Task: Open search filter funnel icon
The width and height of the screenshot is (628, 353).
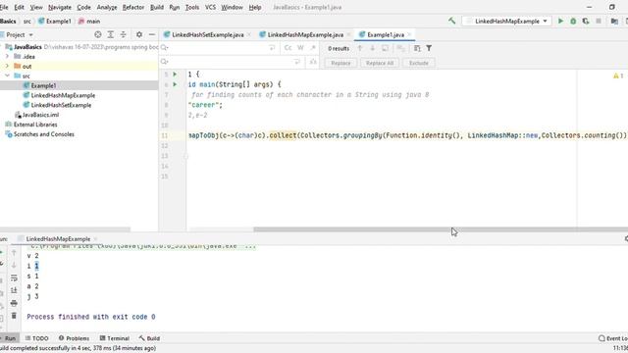Action: [x=429, y=48]
